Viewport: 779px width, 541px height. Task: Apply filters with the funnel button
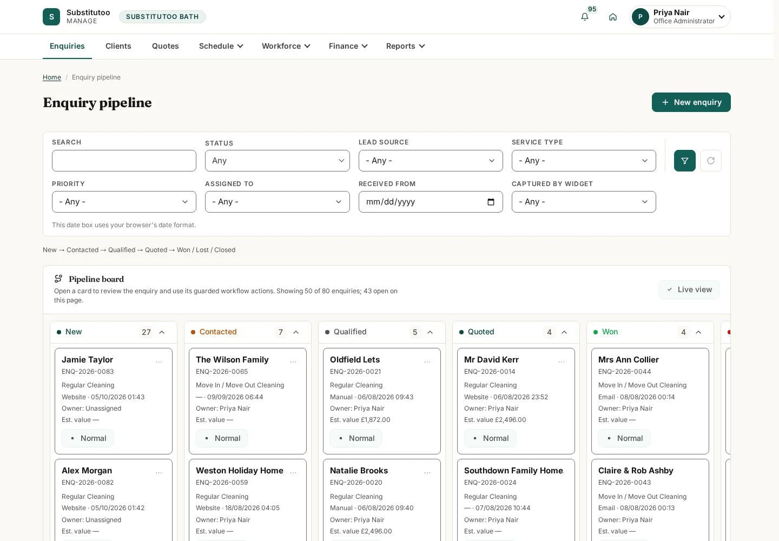685,161
